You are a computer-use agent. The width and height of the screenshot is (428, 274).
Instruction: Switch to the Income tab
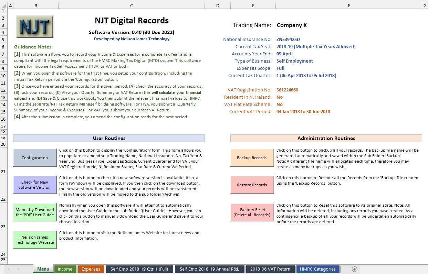click(x=65, y=269)
